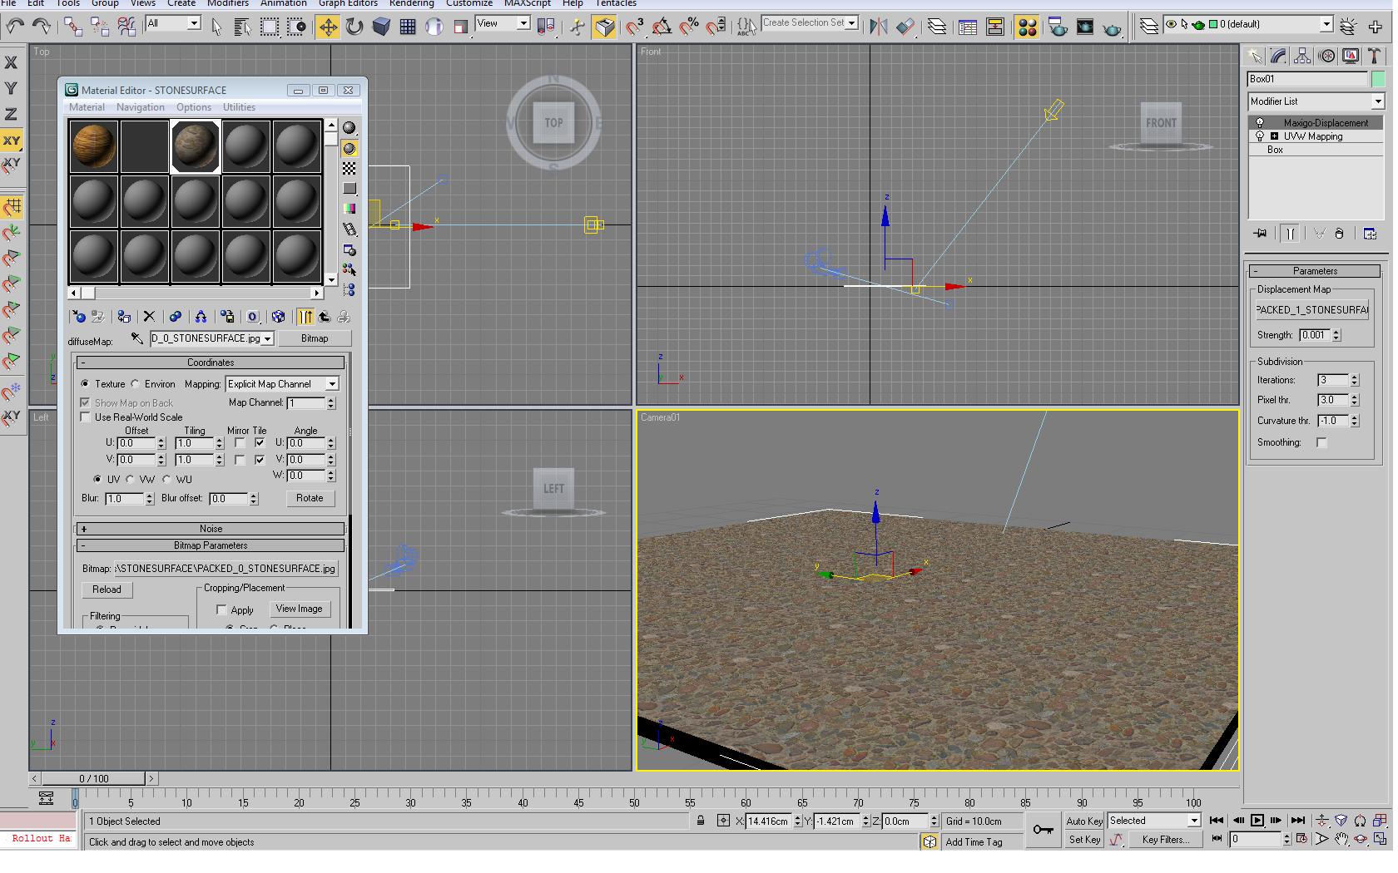Open the Display command panel tab

pyautogui.click(x=1351, y=57)
